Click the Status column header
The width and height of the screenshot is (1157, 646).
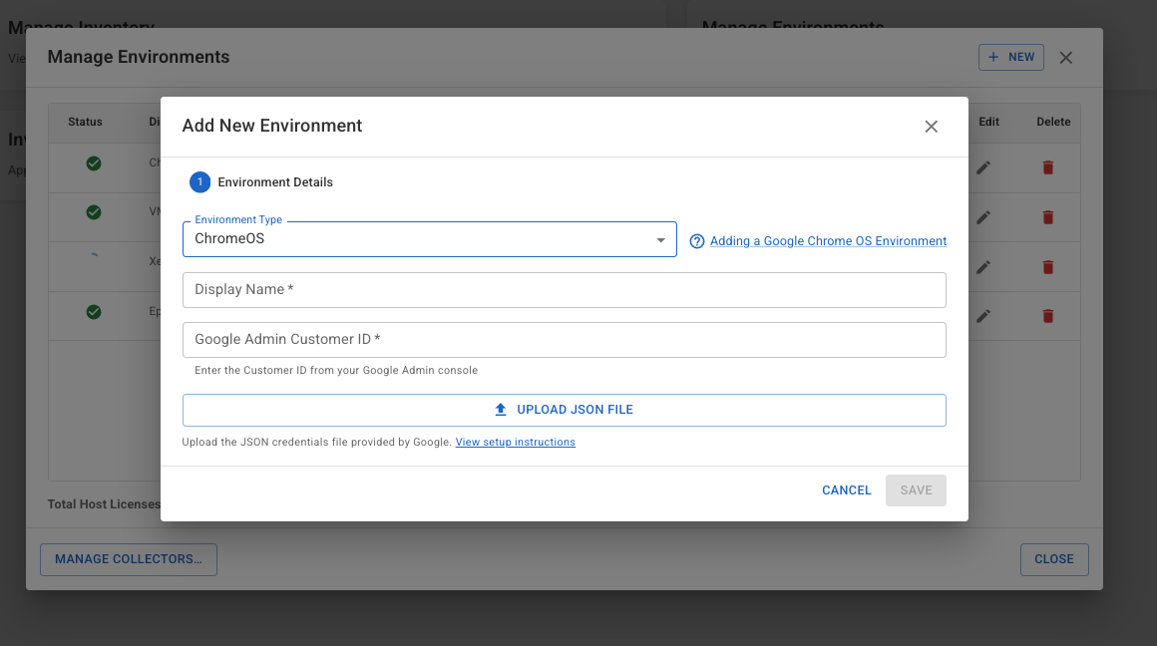85,122
